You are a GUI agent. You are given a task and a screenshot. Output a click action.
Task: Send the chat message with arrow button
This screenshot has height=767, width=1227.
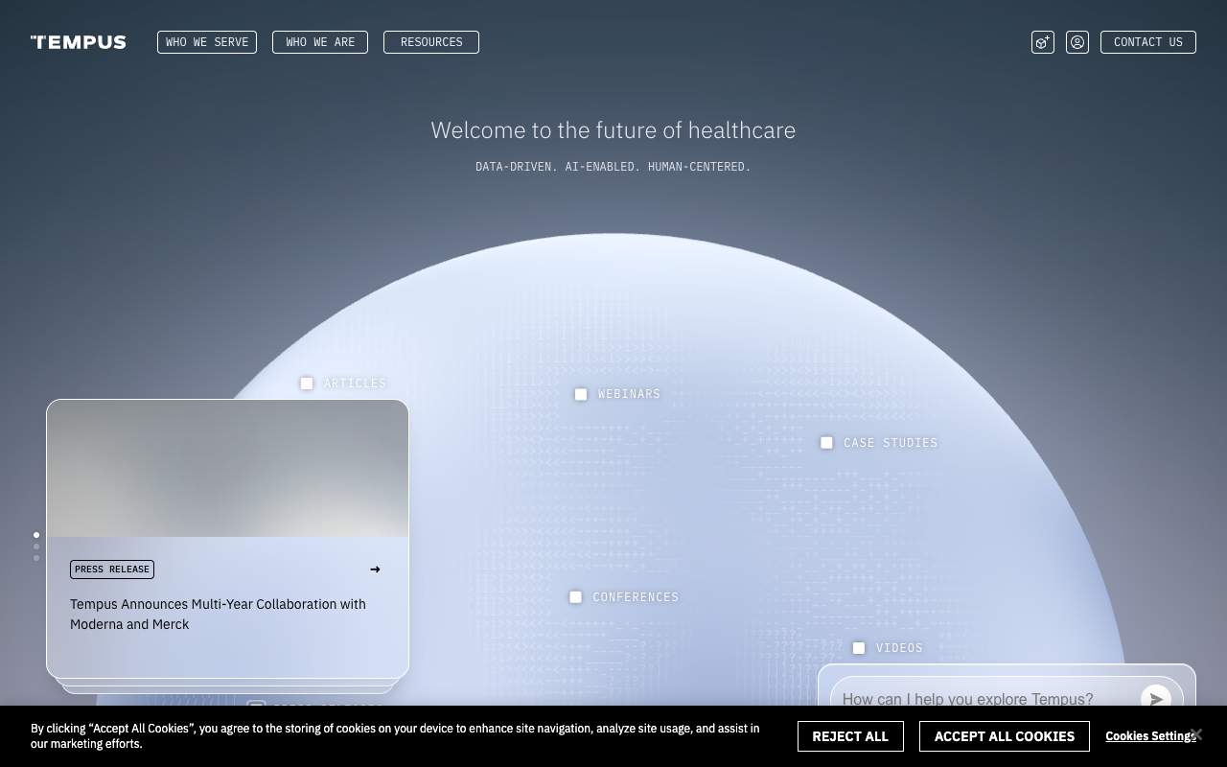1156,699
